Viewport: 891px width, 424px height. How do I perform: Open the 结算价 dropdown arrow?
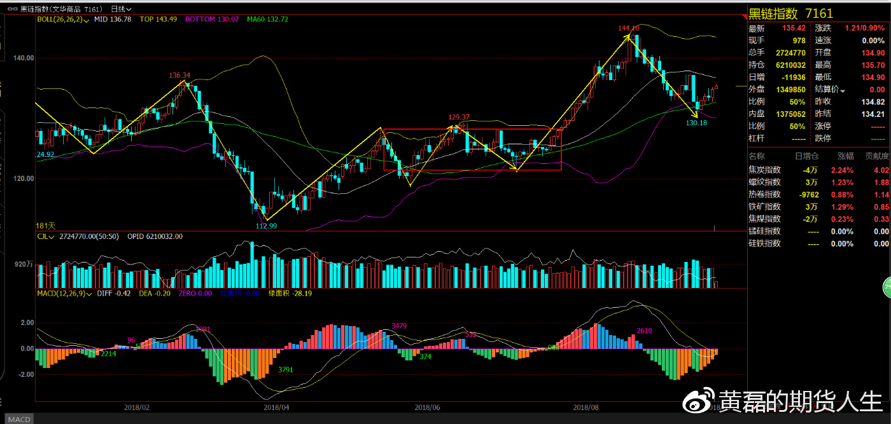point(843,91)
